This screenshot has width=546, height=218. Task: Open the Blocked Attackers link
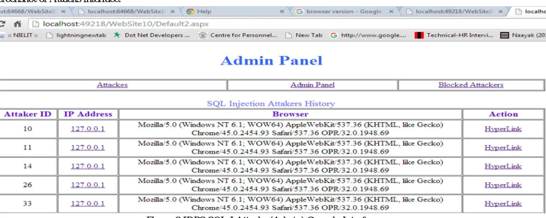pos(471,85)
